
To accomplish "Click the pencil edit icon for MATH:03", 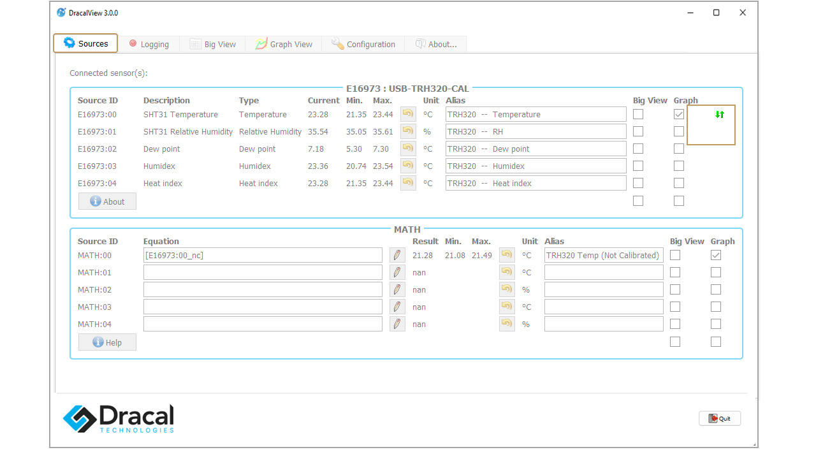I will point(397,307).
